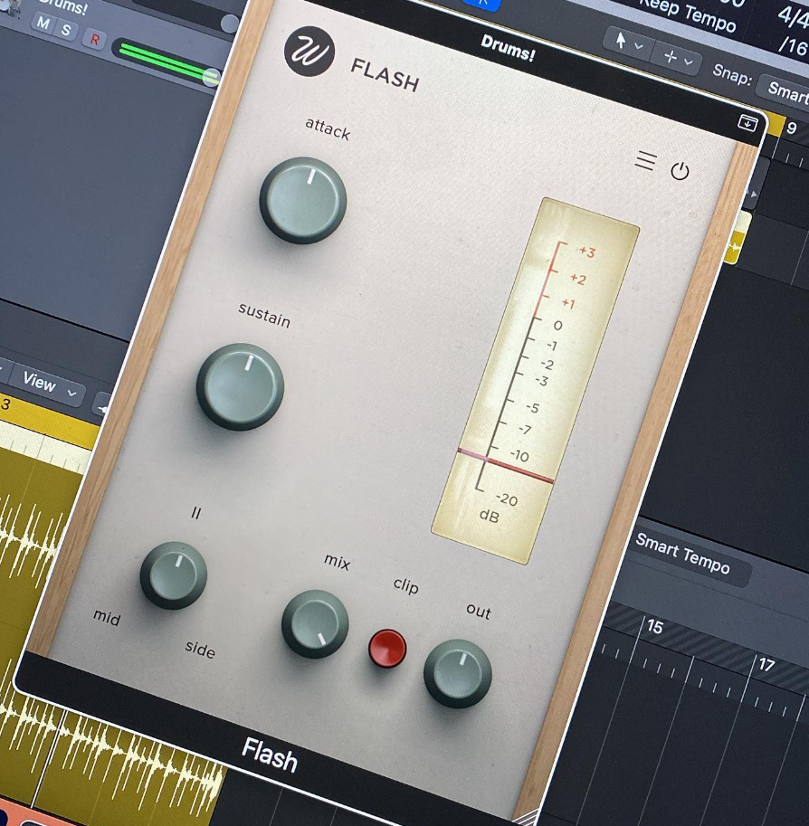The width and height of the screenshot is (809, 826).
Task: Click the Flash footer name label
Action: pyautogui.click(x=270, y=755)
